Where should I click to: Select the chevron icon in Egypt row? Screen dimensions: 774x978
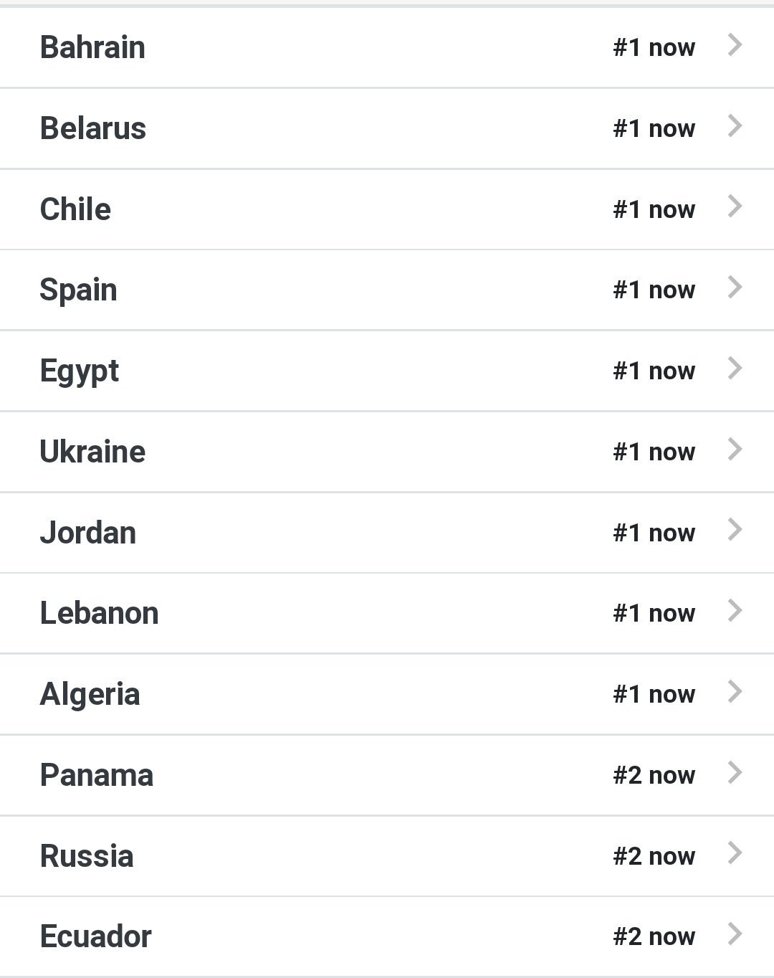[735, 369]
